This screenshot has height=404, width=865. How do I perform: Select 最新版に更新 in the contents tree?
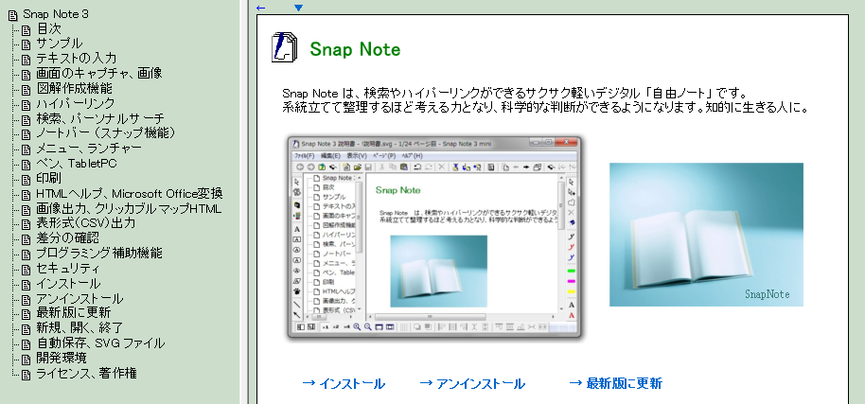click(74, 313)
